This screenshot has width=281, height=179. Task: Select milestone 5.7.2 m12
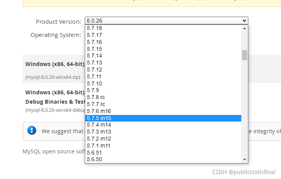pyautogui.click(x=163, y=139)
